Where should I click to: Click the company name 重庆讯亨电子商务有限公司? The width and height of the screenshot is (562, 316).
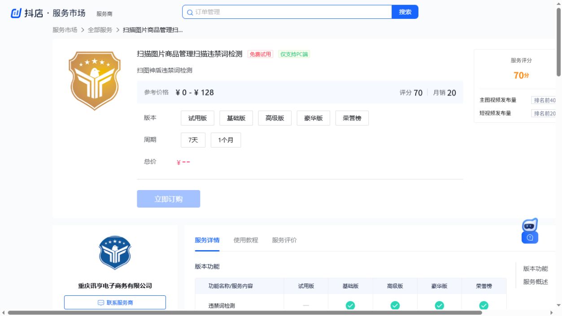click(115, 286)
